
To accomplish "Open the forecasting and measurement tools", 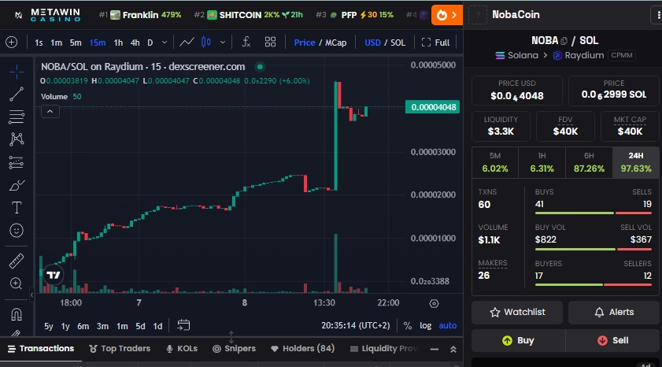I will [x=17, y=162].
